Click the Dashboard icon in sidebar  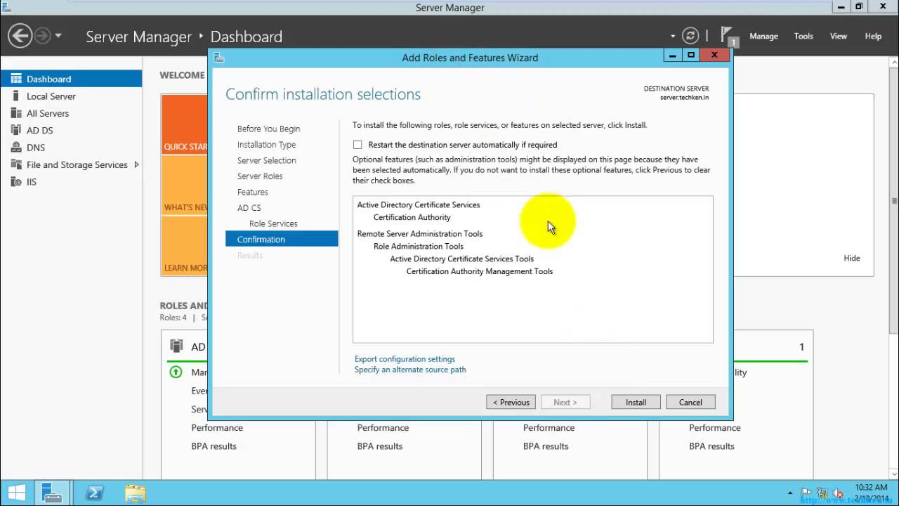[x=16, y=79]
